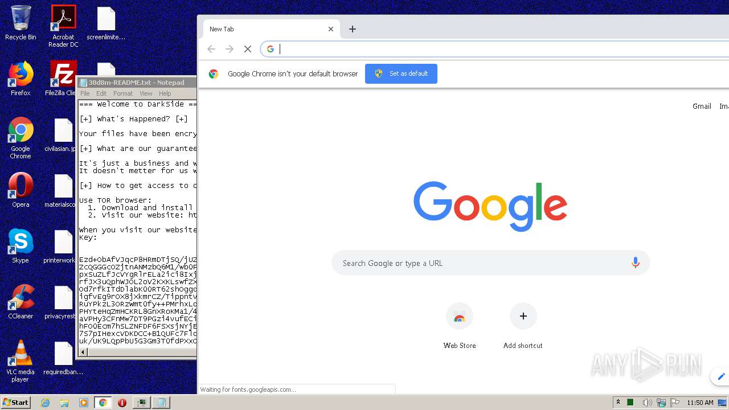The height and width of the screenshot is (410, 729).
Task: Open the requiredban file on desktop
Action: (x=63, y=358)
